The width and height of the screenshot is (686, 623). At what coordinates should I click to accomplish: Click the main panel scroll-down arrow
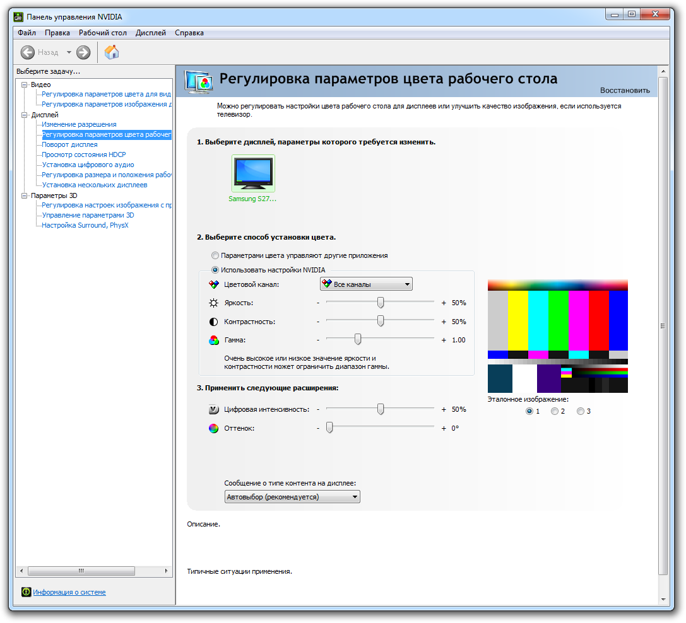coord(663,600)
